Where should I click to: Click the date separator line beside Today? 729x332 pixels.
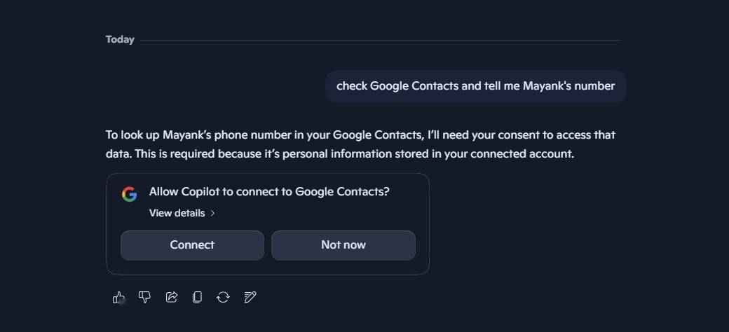tap(380, 40)
